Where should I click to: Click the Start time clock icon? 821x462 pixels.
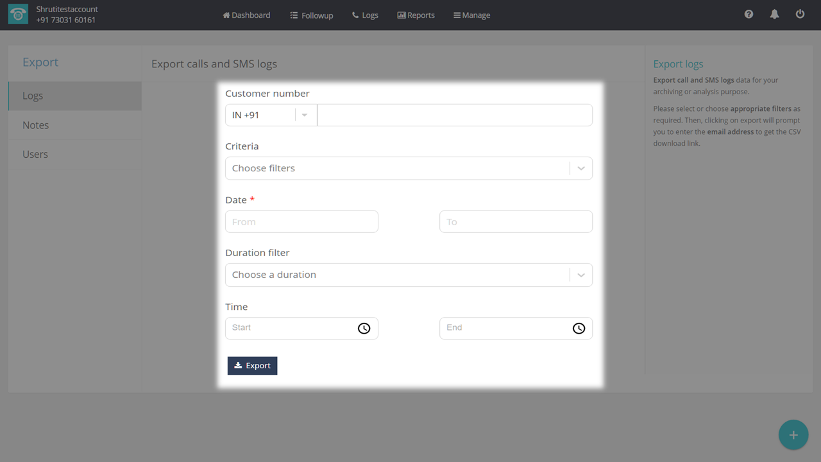coord(364,329)
